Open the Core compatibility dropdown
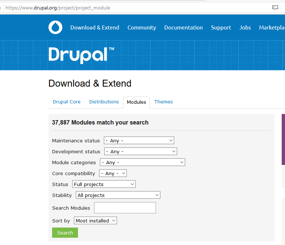 113,173
